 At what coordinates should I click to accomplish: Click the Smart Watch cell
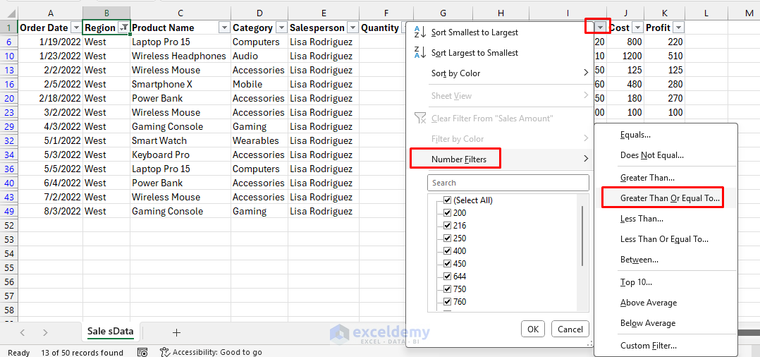coord(180,140)
